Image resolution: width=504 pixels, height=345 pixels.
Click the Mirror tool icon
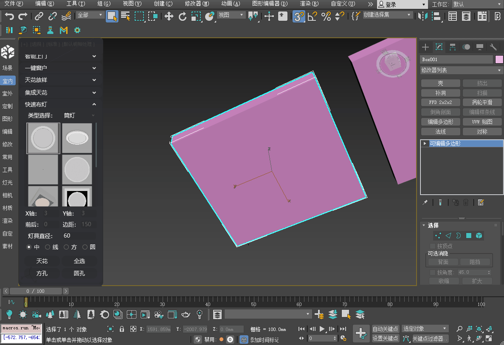click(x=423, y=16)
